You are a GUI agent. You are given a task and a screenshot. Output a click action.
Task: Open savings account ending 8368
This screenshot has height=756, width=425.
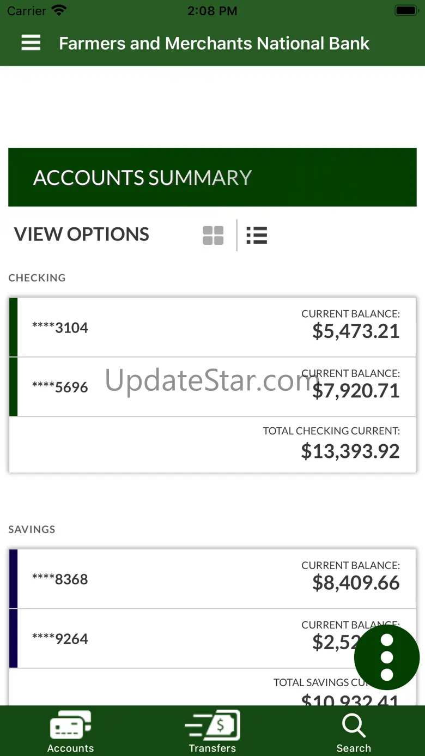point(60,579)
